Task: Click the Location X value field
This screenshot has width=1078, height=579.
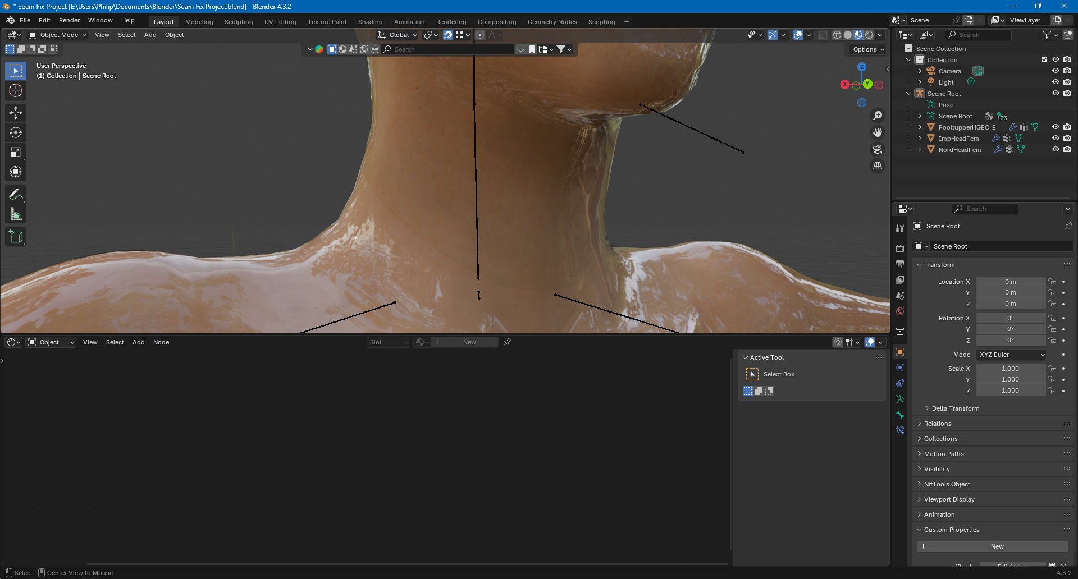Action: click(1010, 282)
